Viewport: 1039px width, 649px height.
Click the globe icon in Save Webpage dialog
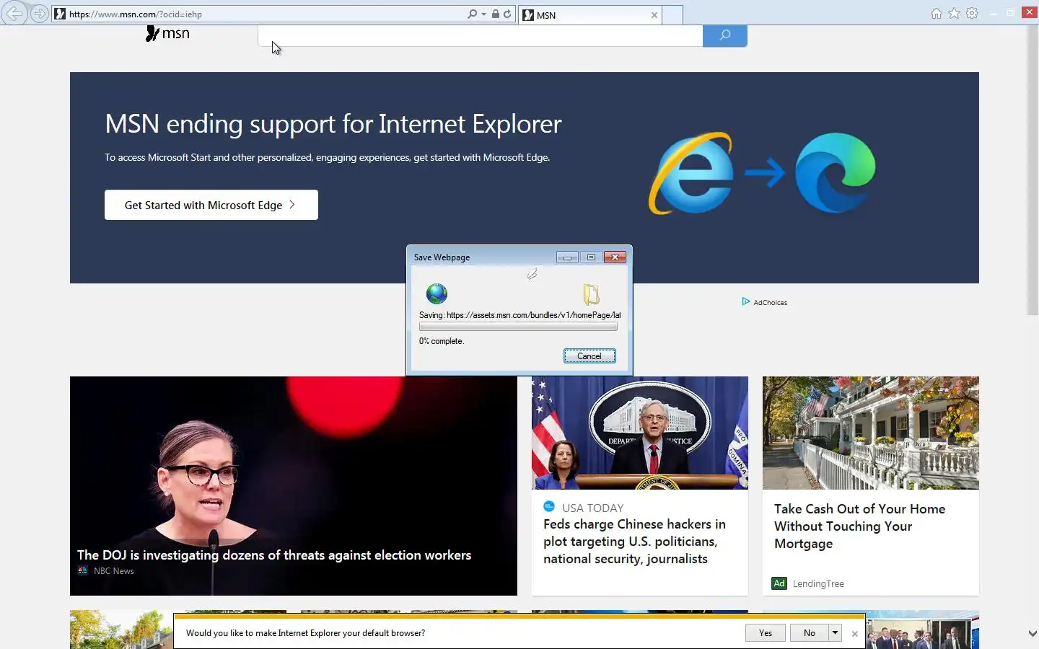437,293
